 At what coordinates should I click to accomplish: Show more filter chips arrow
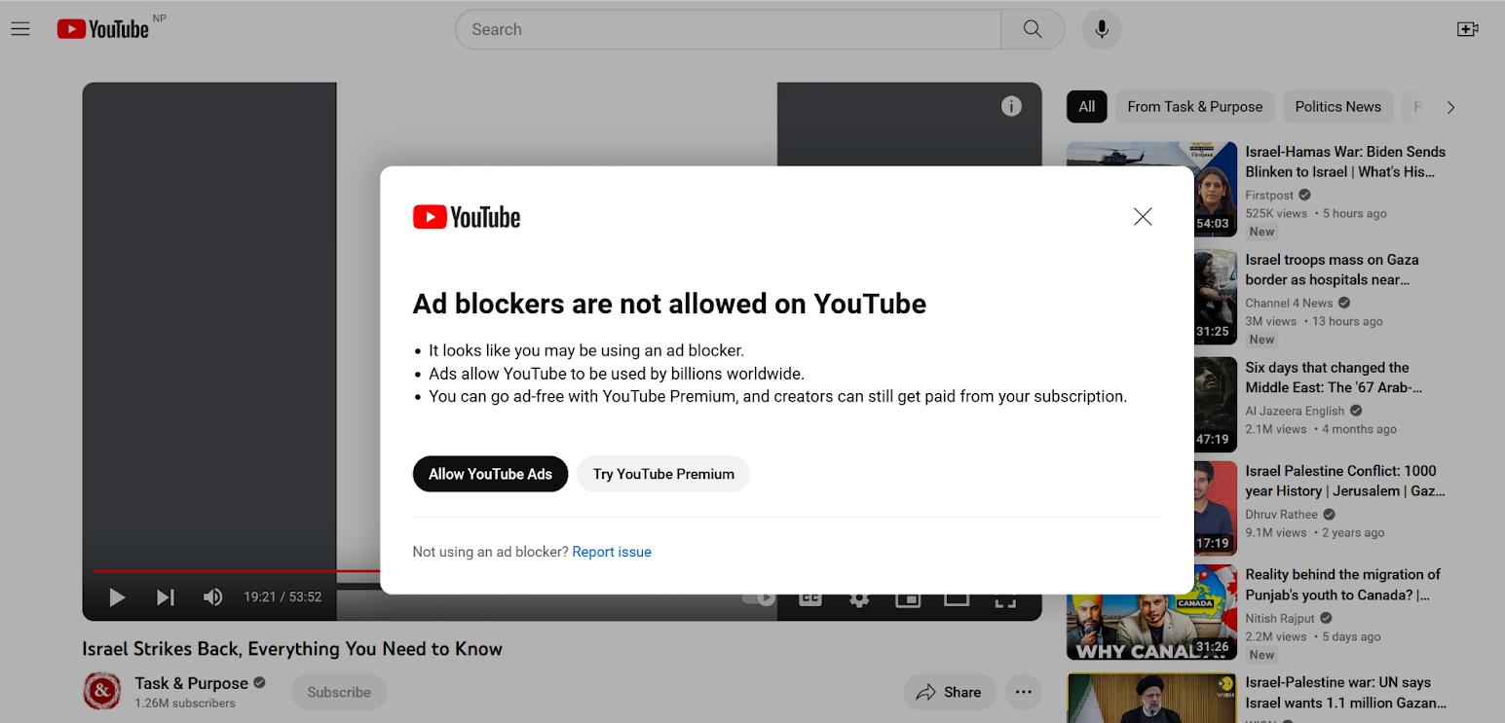pyautogui.click(x=1450, y=107)
